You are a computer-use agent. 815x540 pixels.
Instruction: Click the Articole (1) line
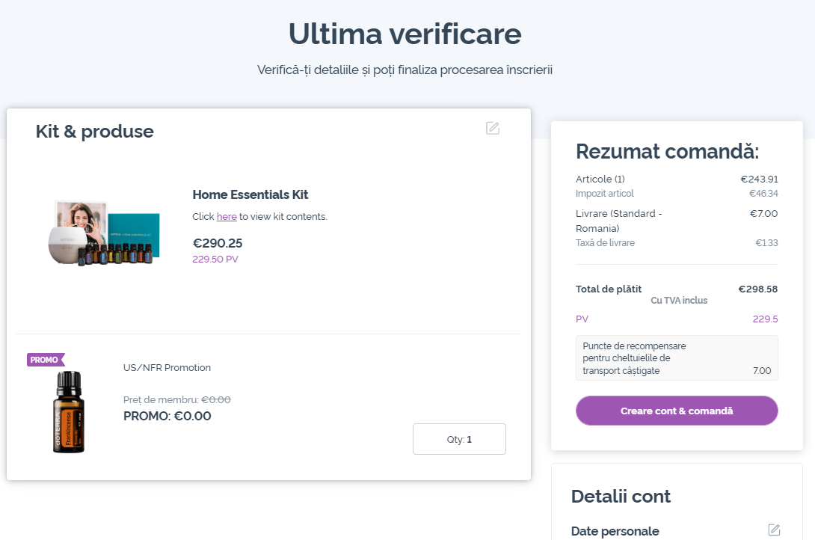[677, 179]
